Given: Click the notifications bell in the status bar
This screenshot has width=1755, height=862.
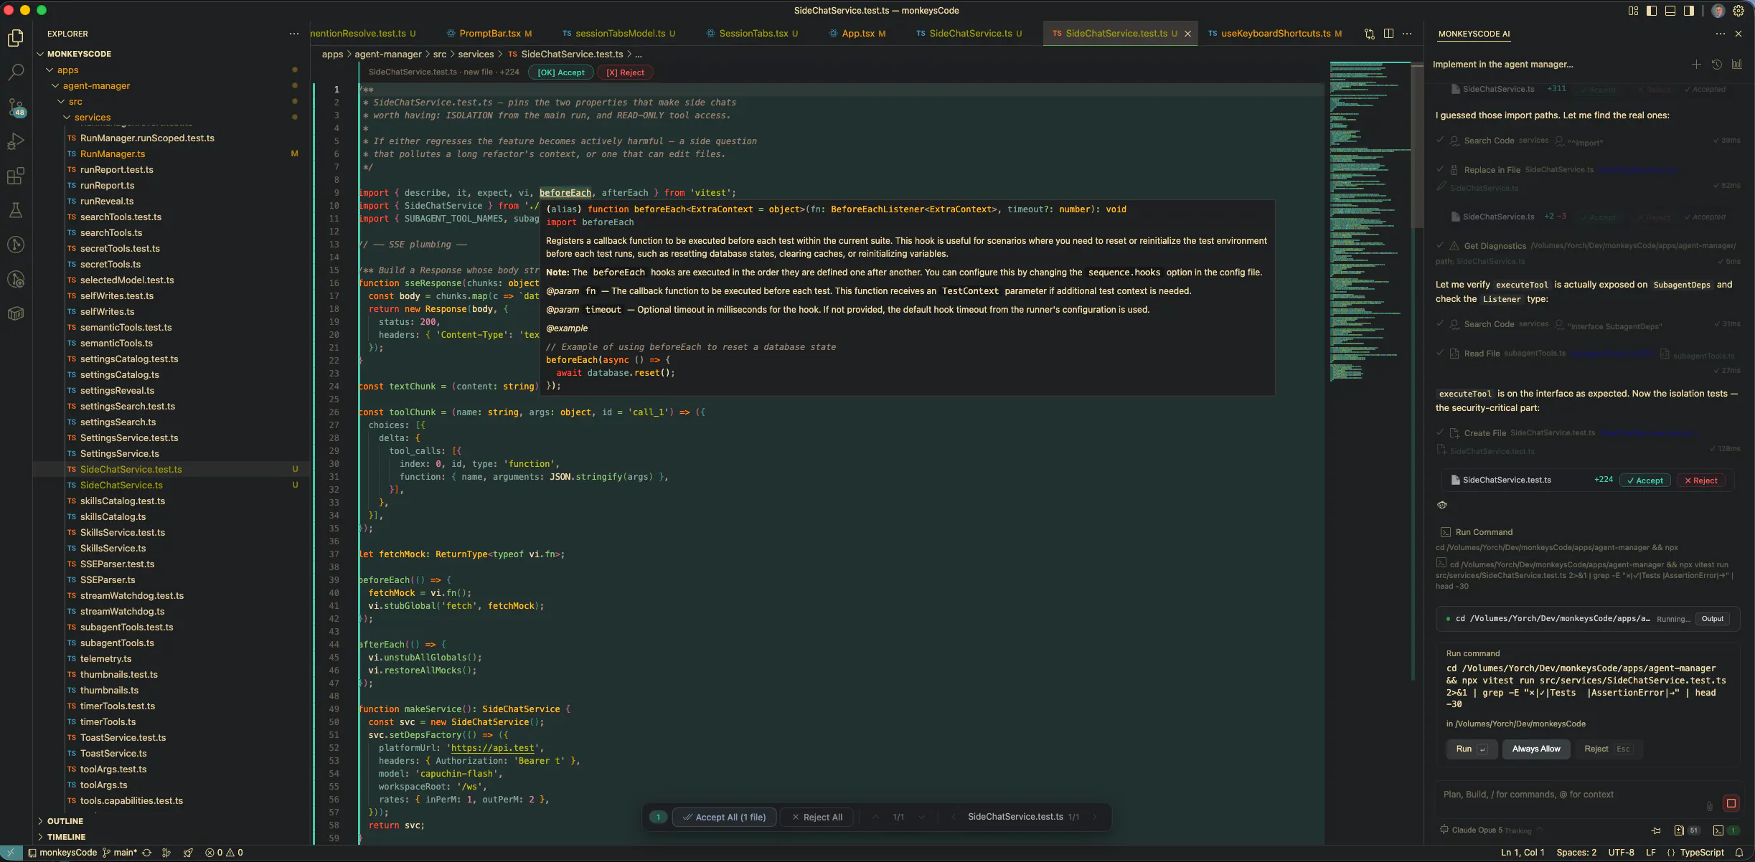Looking at the screenshot, I should coord(1739,853).
